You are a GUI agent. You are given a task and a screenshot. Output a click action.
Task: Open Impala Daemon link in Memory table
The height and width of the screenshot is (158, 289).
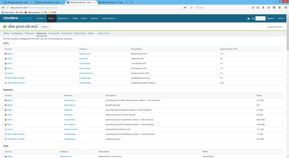(x=71, y=129)
